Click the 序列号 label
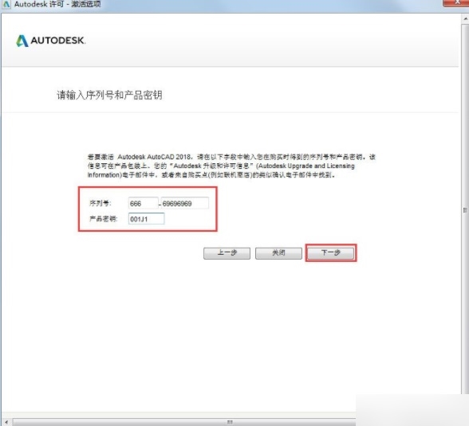469x426 pixels. pyautogui.click(x=100, y=203)
